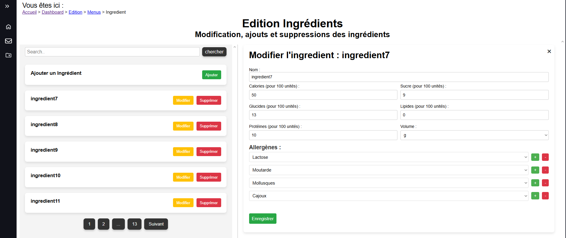Focus the ingredient Search field
The image size is (566, 238).
coord(112,52)
